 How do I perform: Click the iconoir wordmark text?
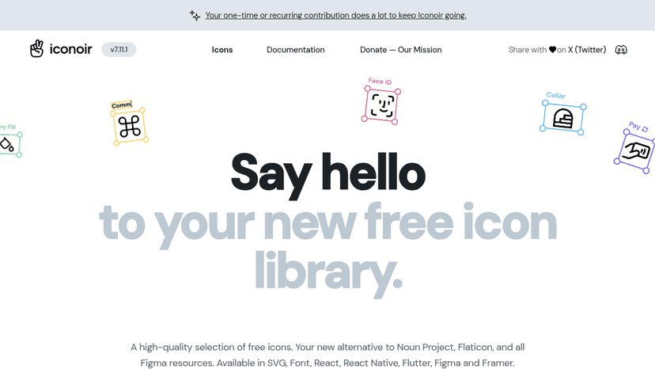(70, 49)
